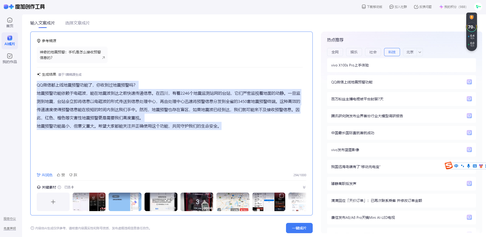Select the 科技 hot topic filter
Screen dimensions: 486x237
click(392, 52)
